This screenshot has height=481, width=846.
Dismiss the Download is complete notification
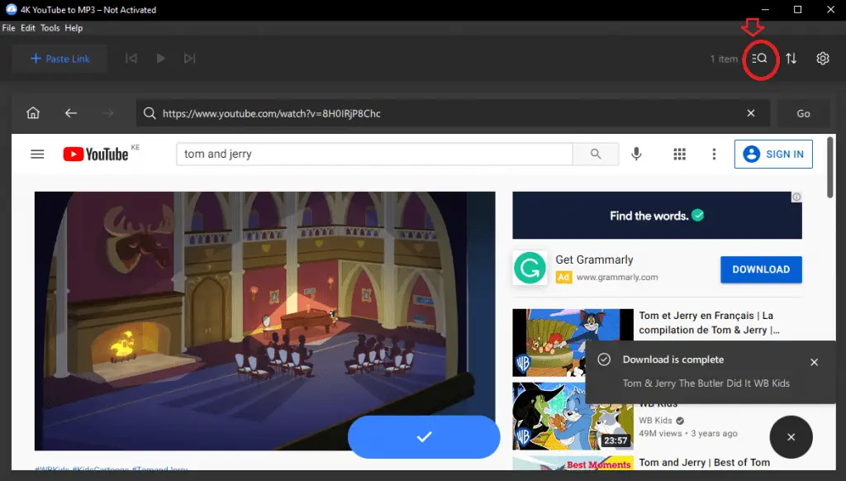point(814,362)
